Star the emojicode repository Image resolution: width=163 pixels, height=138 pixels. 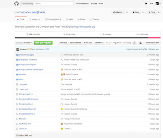[136, 12]
